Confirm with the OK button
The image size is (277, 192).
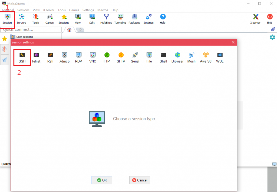click(x=102, y=180)
